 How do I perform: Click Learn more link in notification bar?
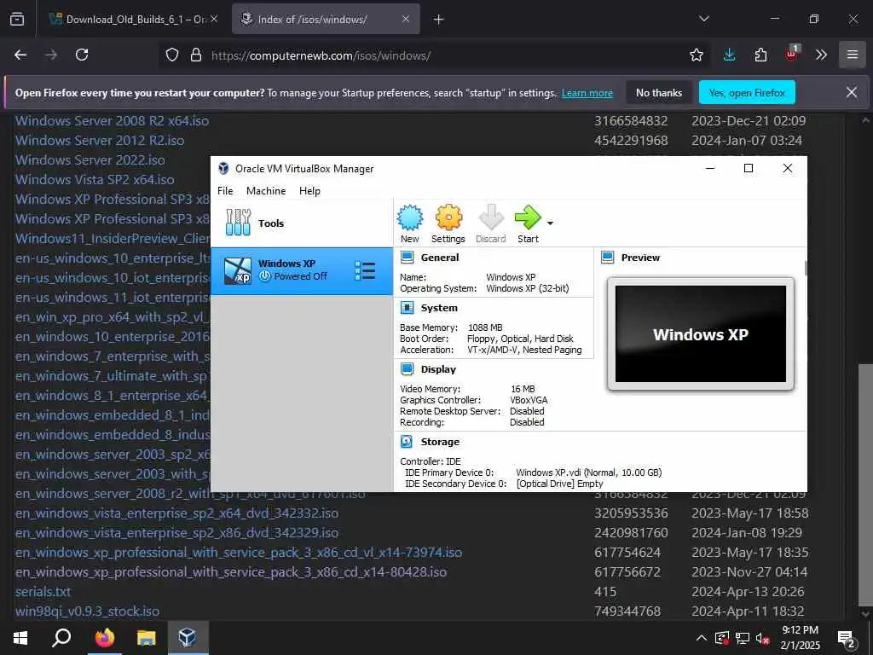tap(587, 93)
